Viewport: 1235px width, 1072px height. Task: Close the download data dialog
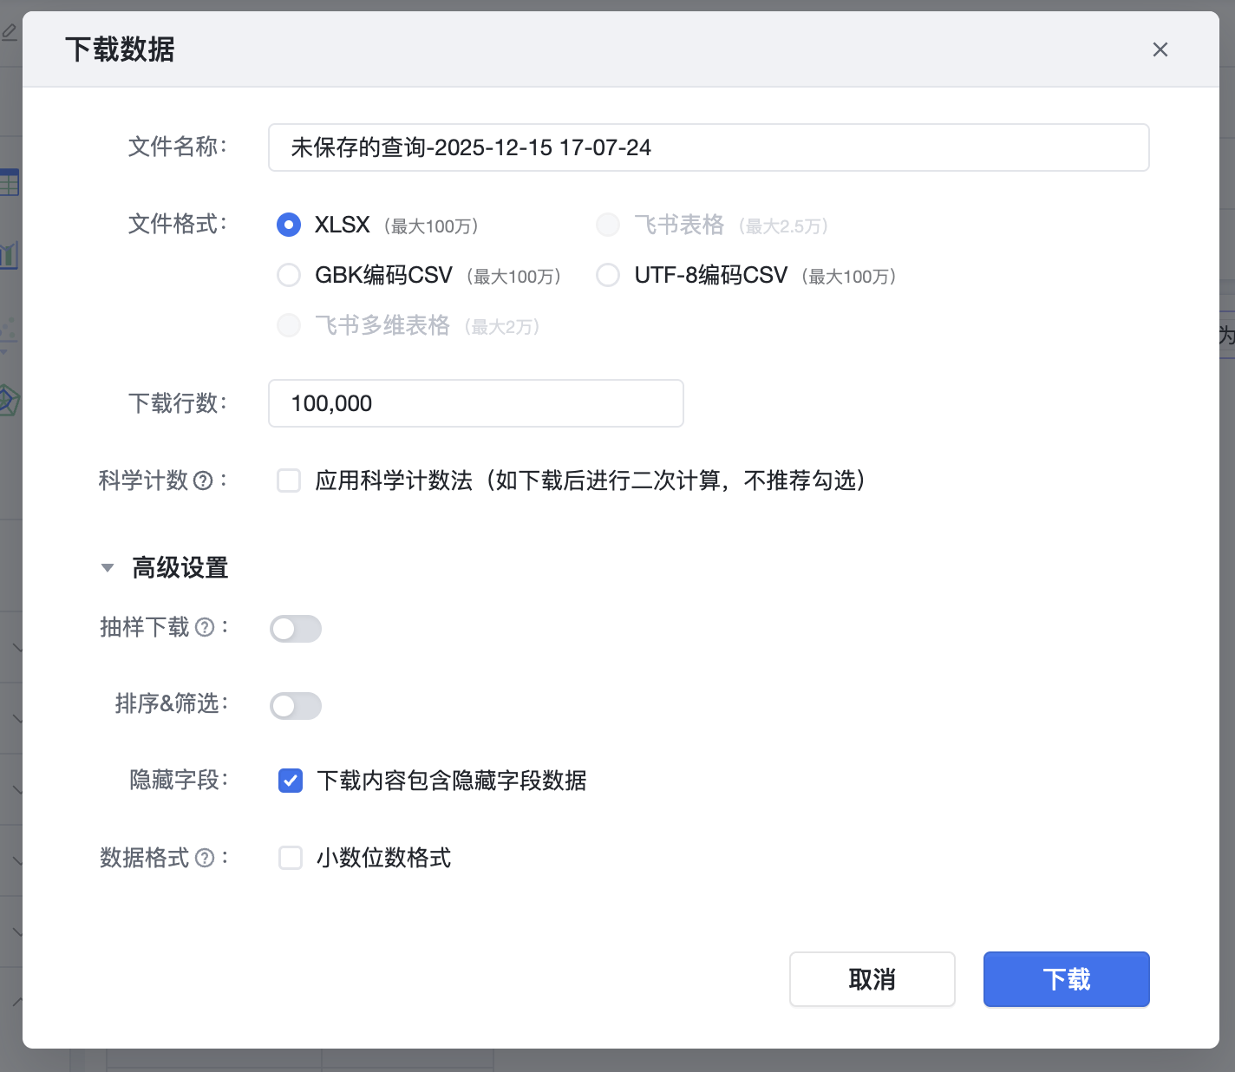1160,49
